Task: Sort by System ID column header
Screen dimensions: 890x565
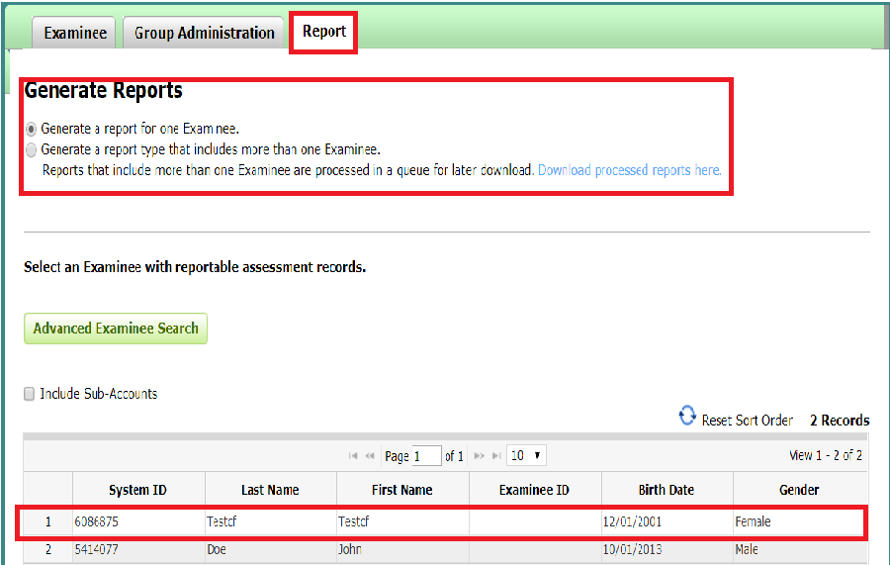Action: (x=137, y=489)
